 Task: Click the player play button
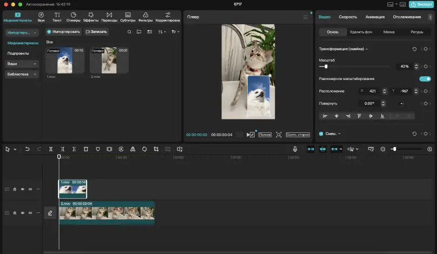tap(248, 135)
